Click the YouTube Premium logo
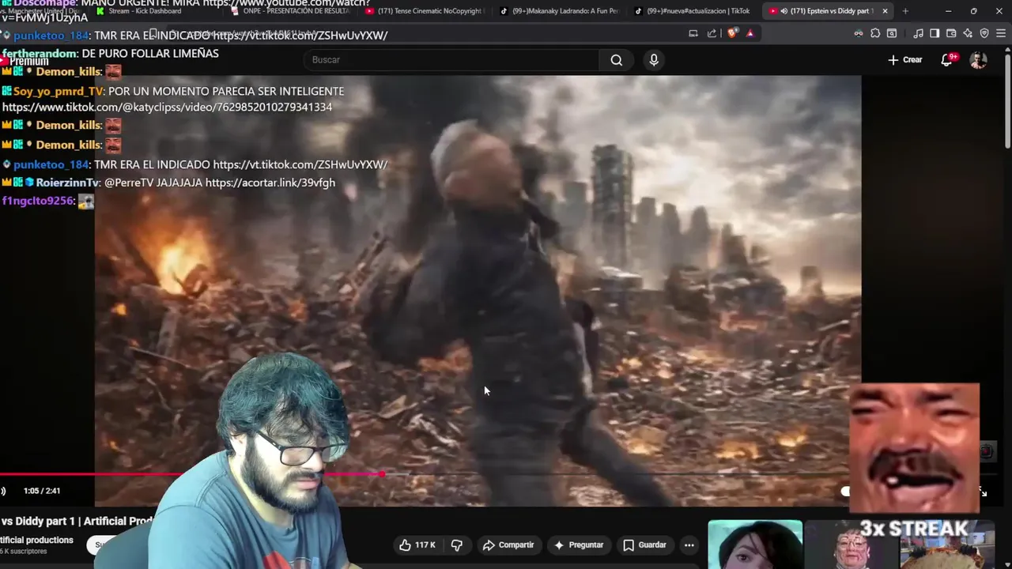The height and width of the screenshot is (569, 1012). point(25,61)
